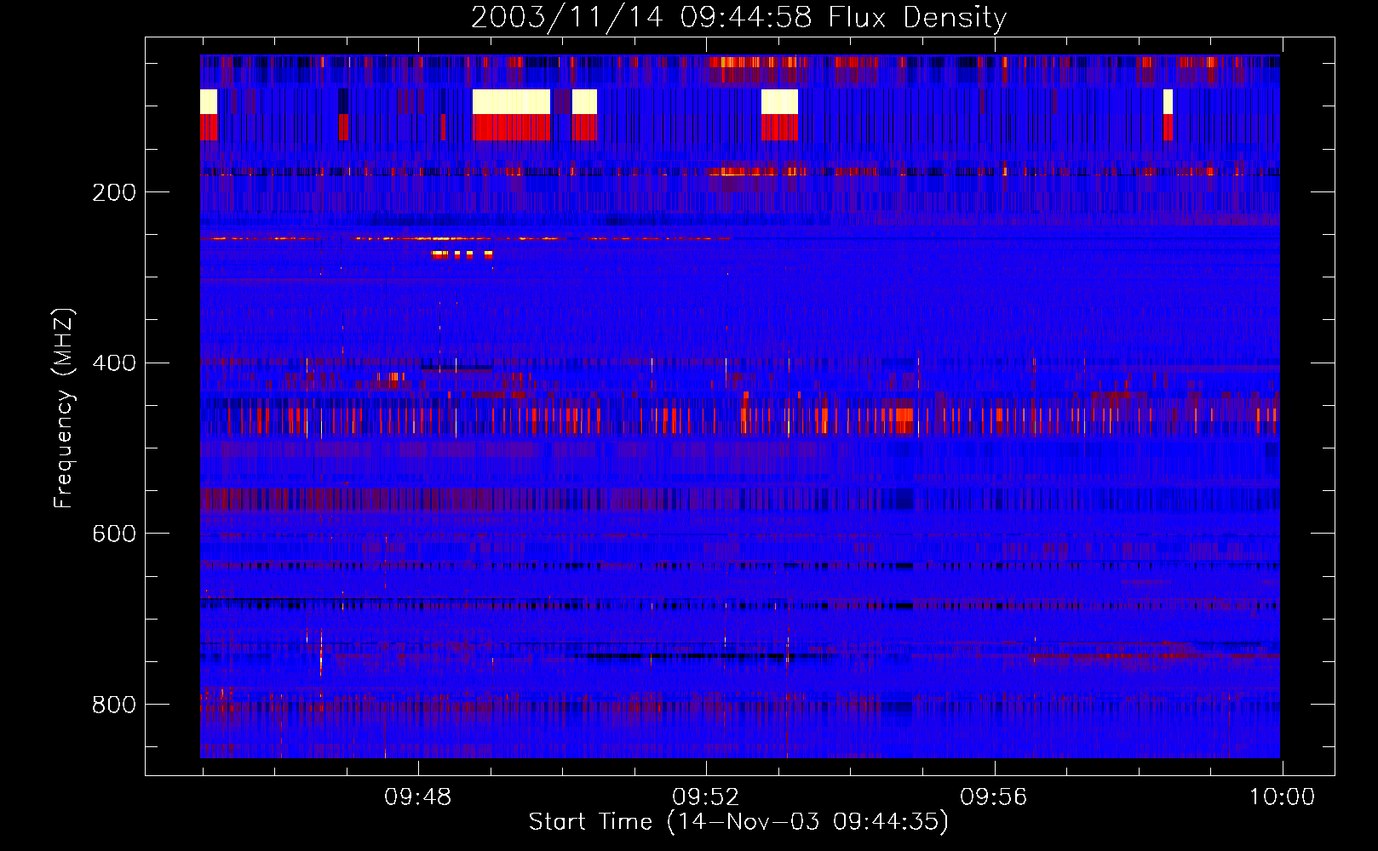Click the 800 frequency tick label
Viewport: 1378px width, 851px height.
114,705
